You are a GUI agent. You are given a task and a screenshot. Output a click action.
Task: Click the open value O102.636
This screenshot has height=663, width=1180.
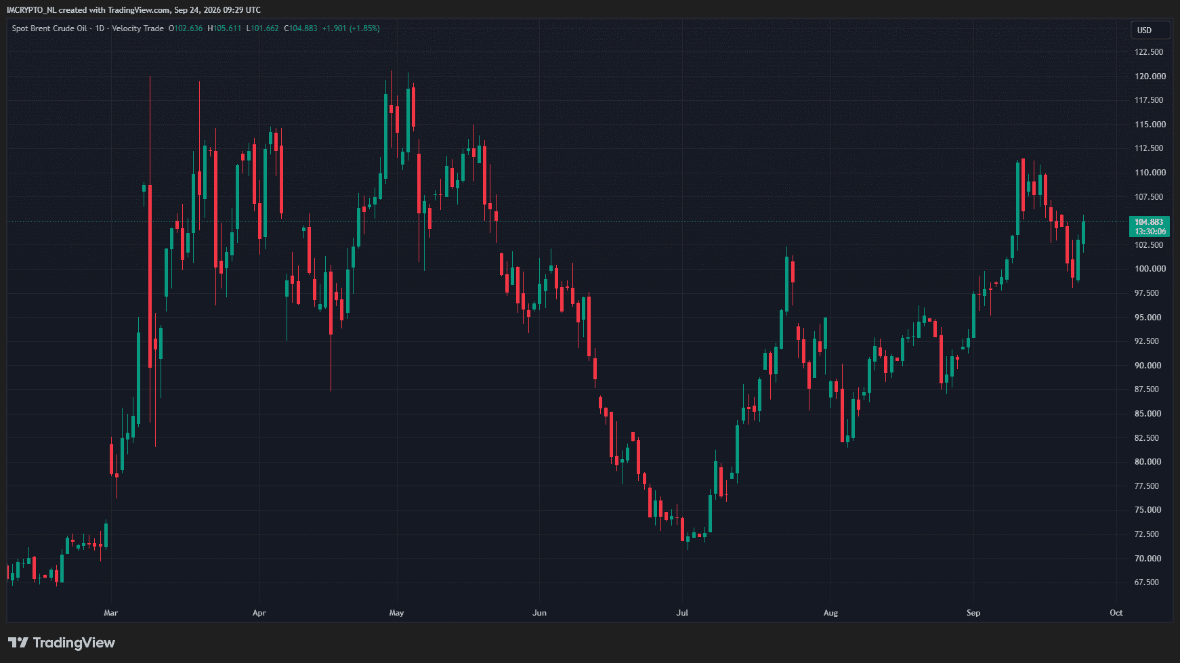click(186, 28)
